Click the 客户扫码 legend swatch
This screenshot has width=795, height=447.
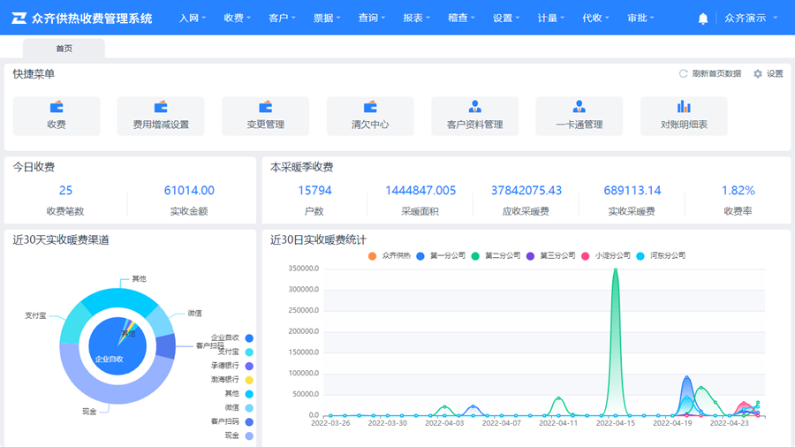(249, 421)
